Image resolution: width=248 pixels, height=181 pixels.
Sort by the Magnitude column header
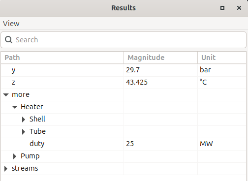[160, 58]
